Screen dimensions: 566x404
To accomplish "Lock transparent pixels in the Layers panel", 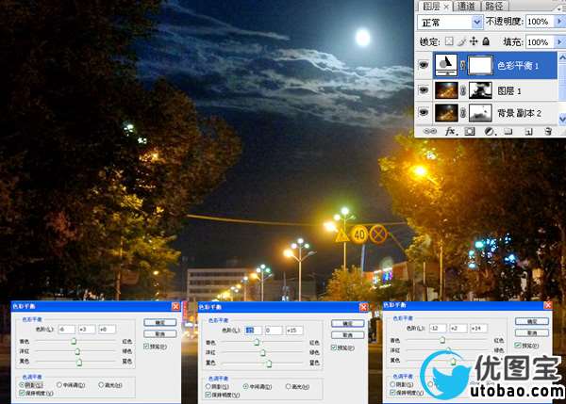I will coord(449,41).
